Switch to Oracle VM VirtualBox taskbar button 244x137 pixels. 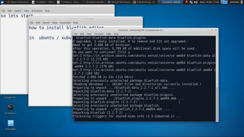tap(119, 2)
